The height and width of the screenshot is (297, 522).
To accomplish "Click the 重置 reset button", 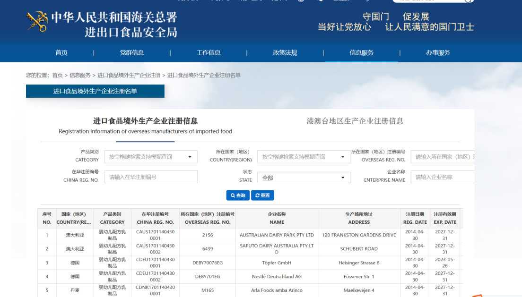I will (x=262, y=195).
